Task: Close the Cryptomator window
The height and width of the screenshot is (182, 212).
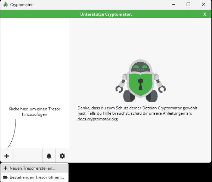Action: [x=204, y=5]
